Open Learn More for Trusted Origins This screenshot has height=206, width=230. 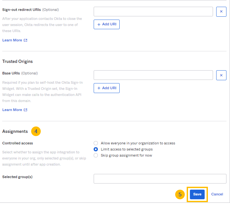12,110
